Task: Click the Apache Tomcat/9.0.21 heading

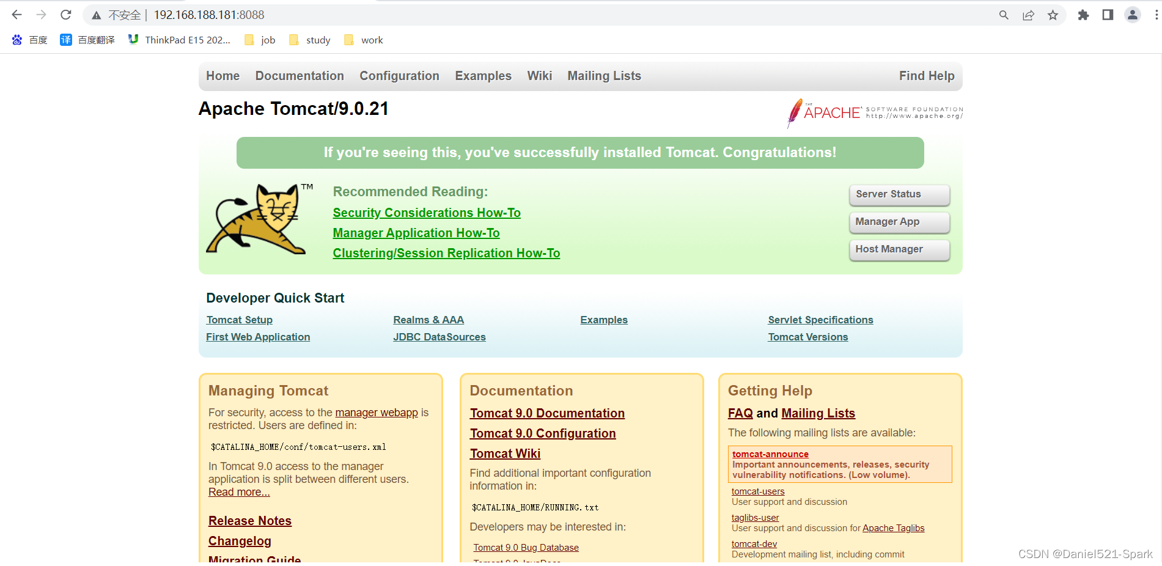Action: tap(293, 109)
